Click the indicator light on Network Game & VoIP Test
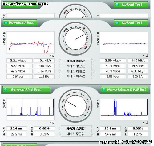Viewport: 154px width, 146px height. pyautogui.click(x=104, y=89)
